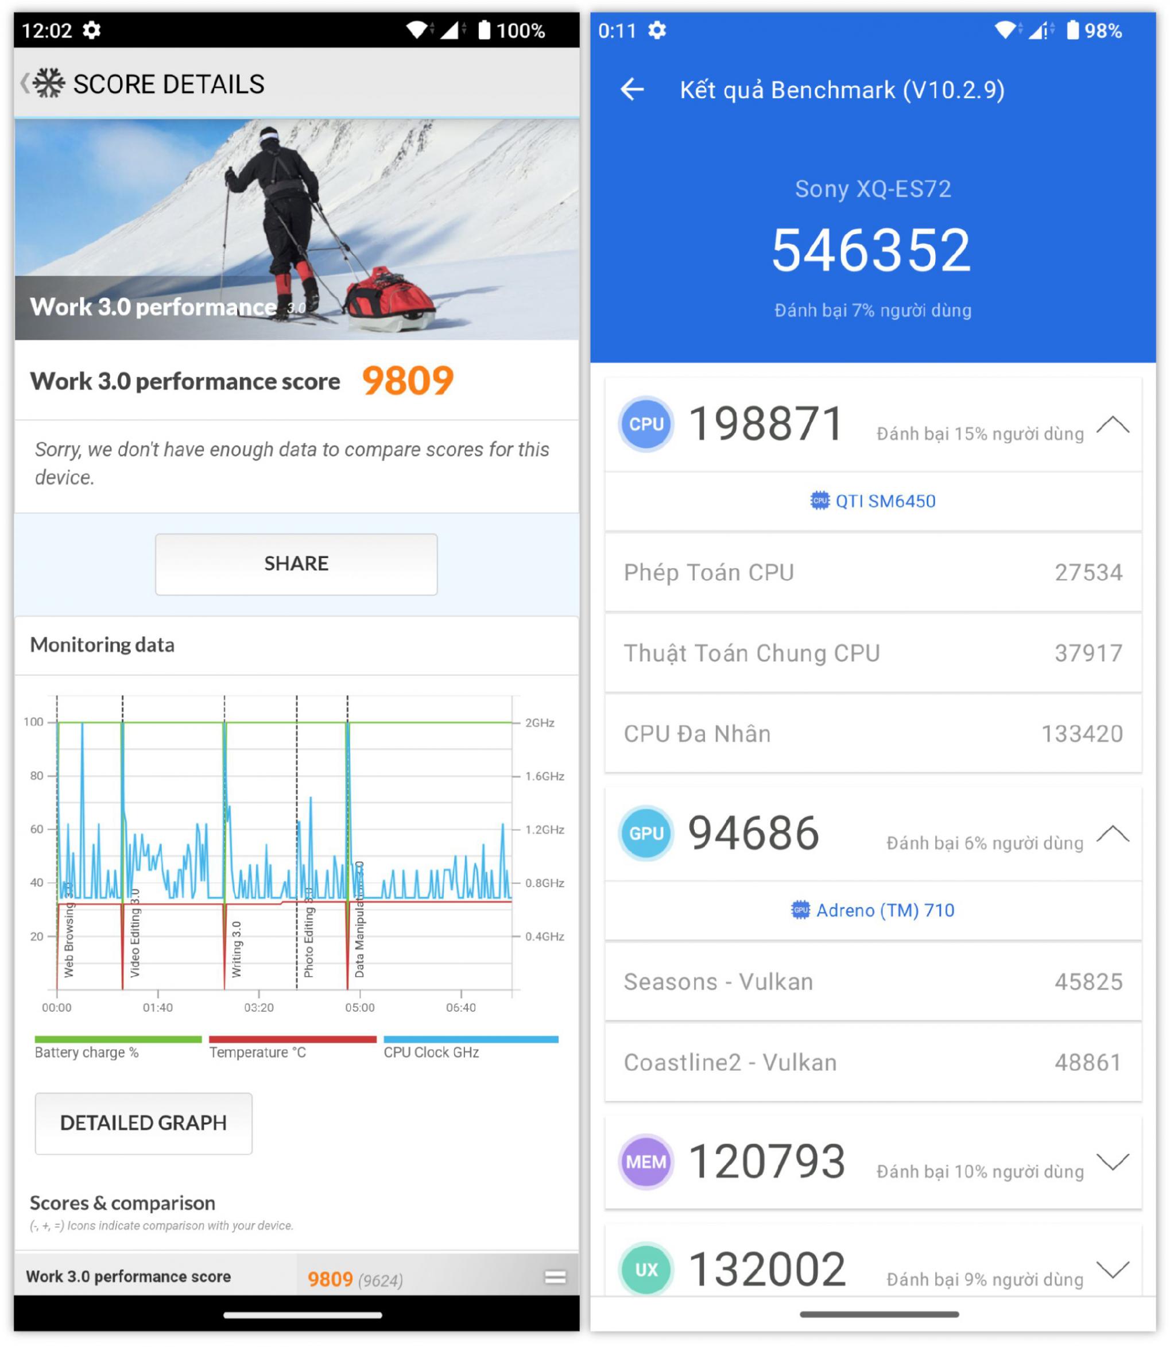Tap battery icon showing 100%

[x=484, y=30]
